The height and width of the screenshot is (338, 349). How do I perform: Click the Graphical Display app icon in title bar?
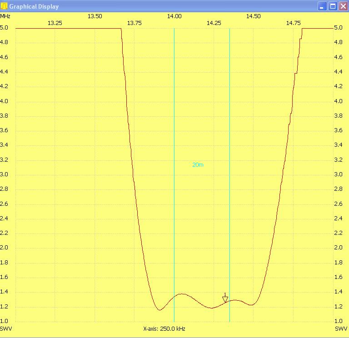pos(5,6)
